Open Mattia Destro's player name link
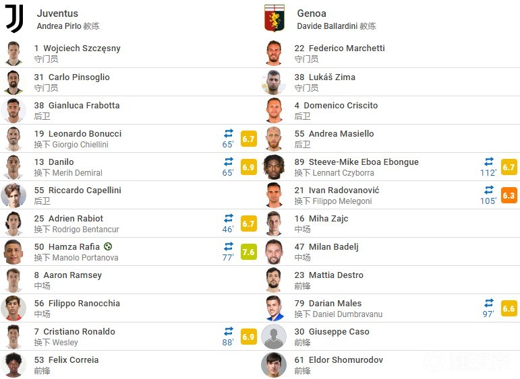Image resolution: width=520 pixels, height=379 pixels. click(336, 275)
